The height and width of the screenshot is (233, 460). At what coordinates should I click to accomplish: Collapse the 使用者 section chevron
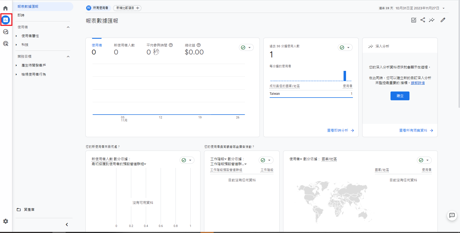coord(68,27)
